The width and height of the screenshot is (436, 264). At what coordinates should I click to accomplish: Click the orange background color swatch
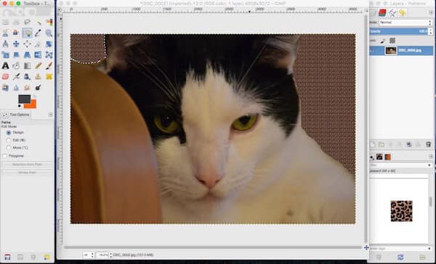[x=31, y=104]
